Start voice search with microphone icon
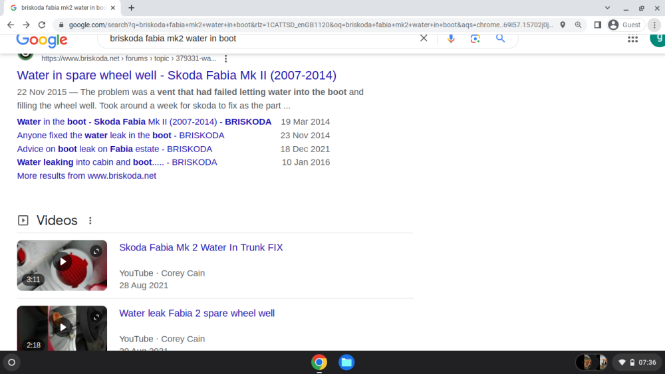The height and width of the screenshot is (374, 665). [x=451, y=39]
